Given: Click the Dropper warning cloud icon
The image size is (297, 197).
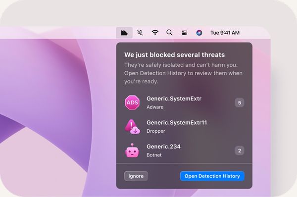Looking at the screenshot, I should pos(132,127).
